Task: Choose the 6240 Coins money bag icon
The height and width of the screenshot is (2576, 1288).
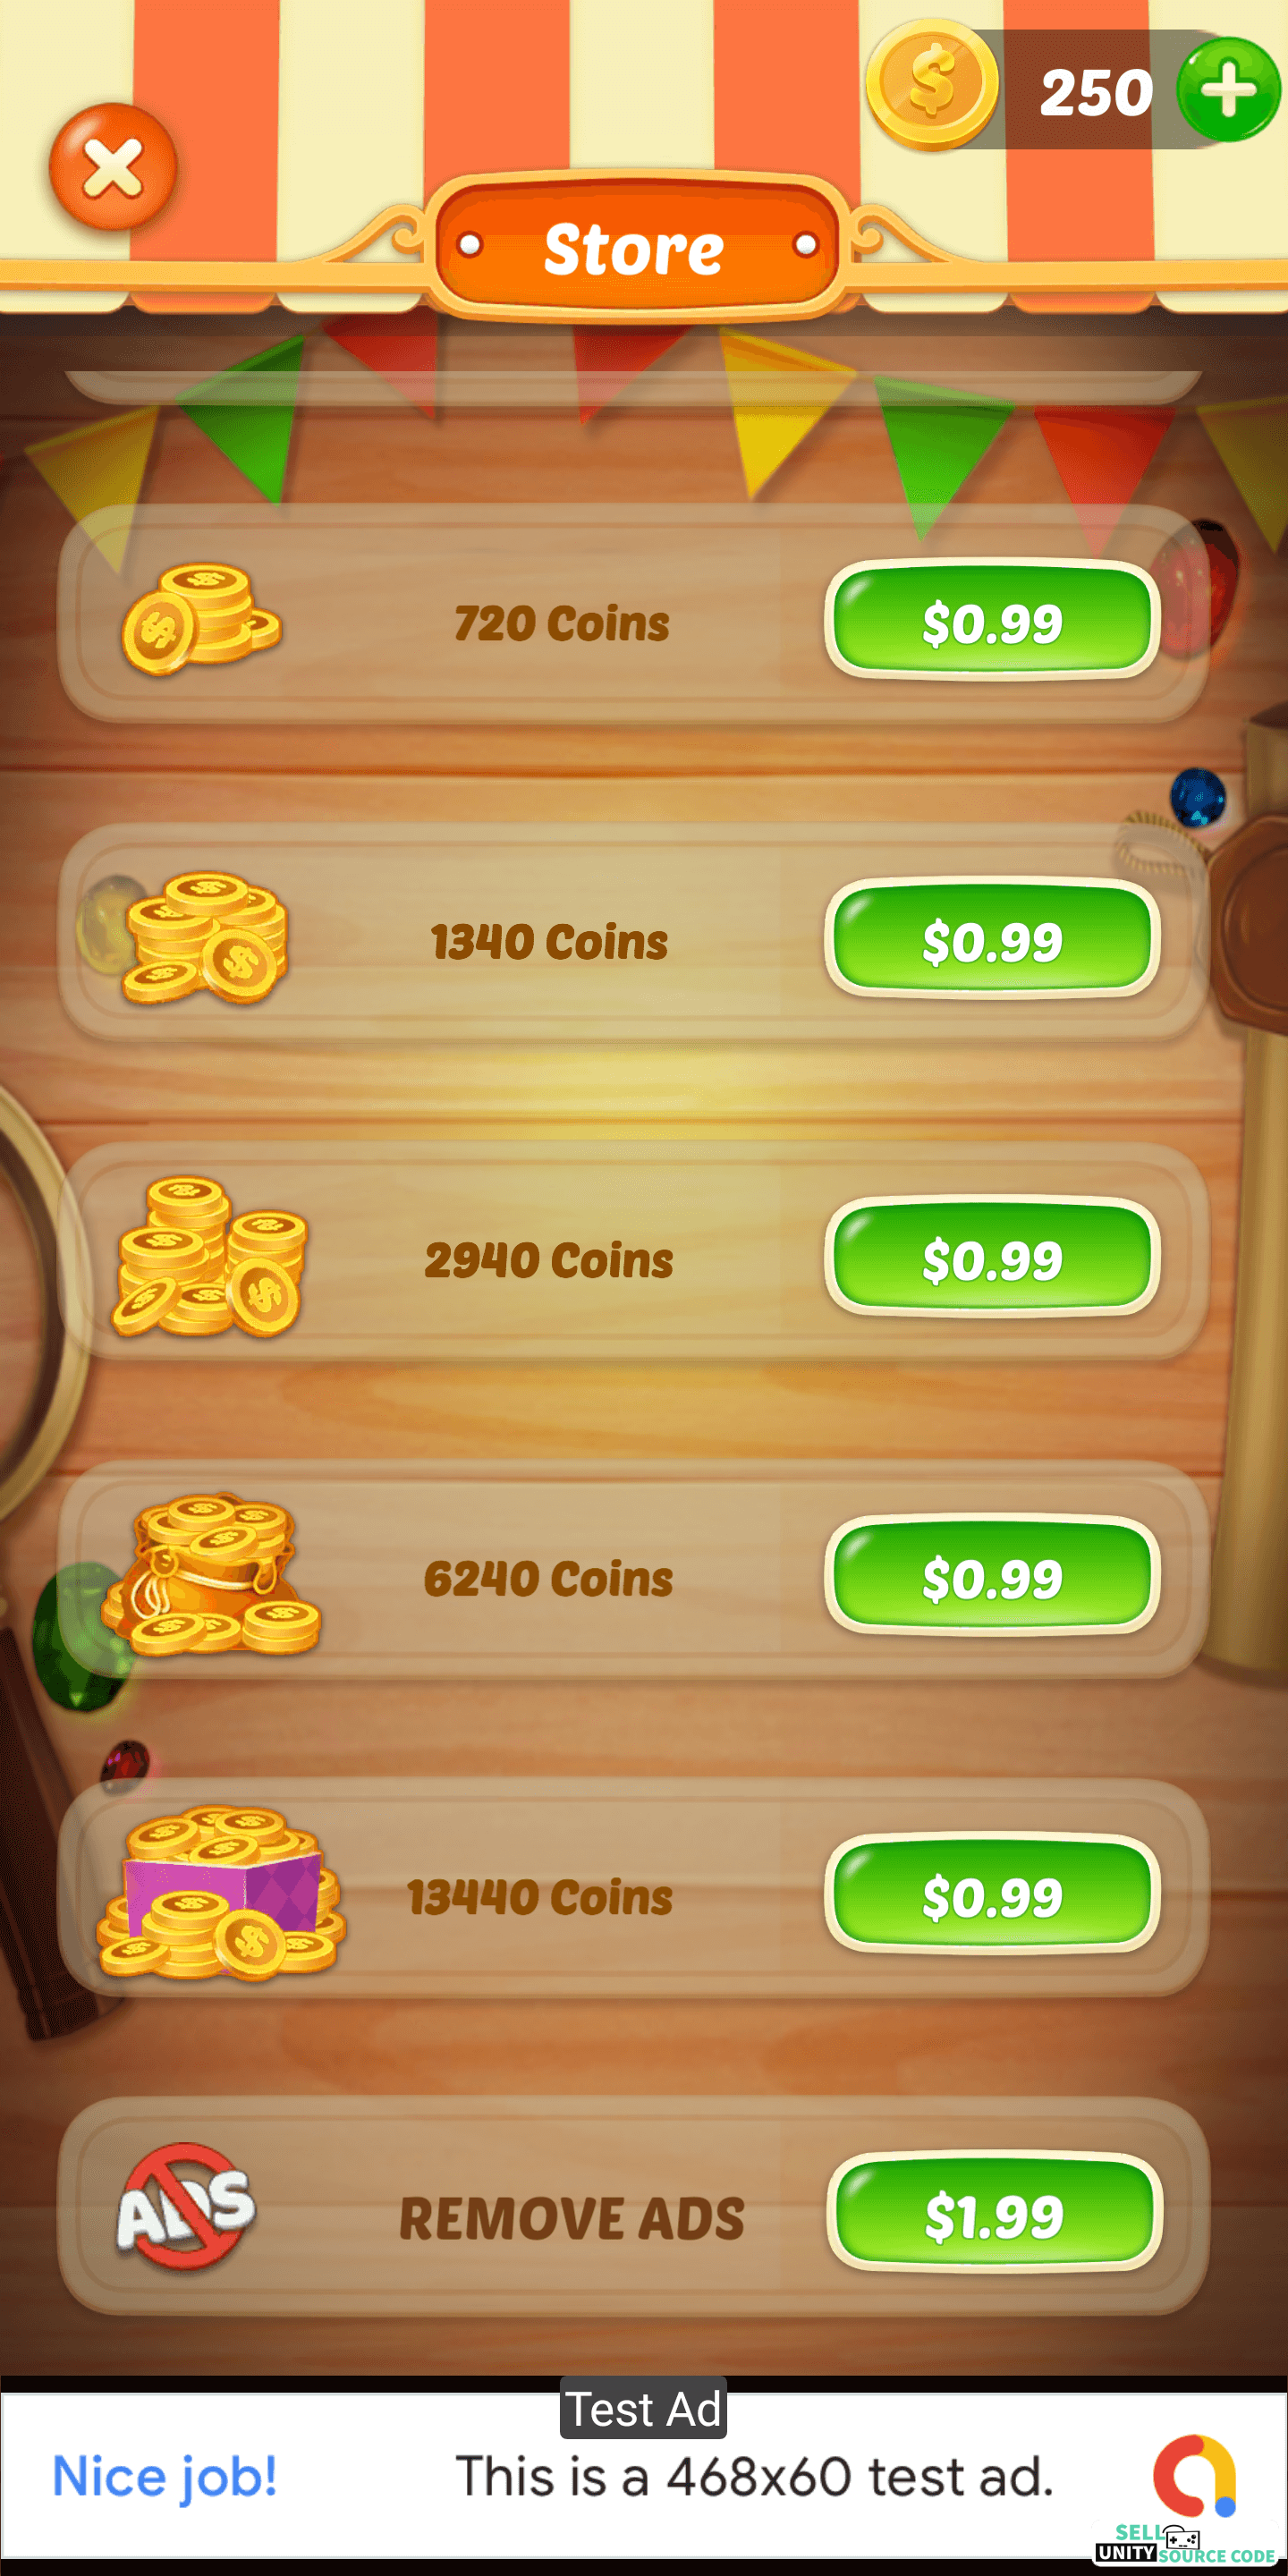Action: point(210,1575)
